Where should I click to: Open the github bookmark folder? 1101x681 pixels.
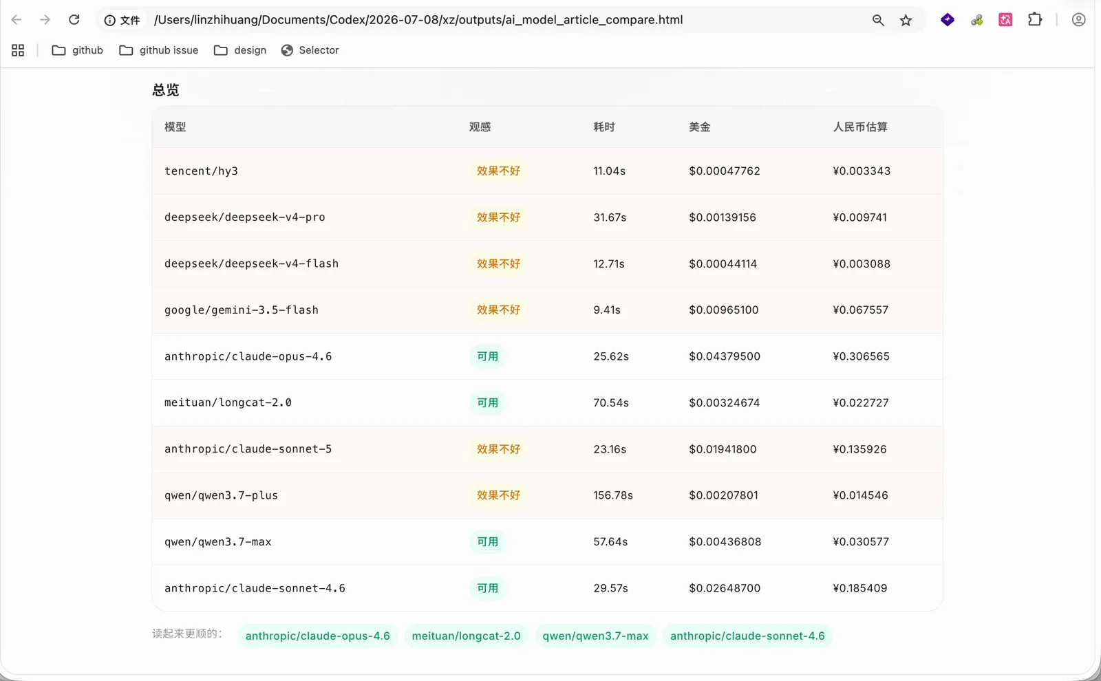click(77, 50)
